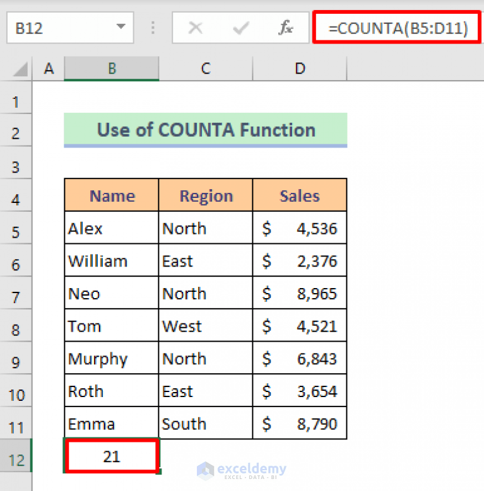Click the Region cell in Murphy's row
This screenshot has width=484, height=491.
(x=206, y=358)
